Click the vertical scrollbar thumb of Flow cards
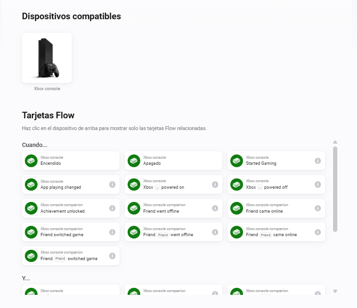Image resolution: width=357 pixels, height=308 pixels. tap(335, 189)
